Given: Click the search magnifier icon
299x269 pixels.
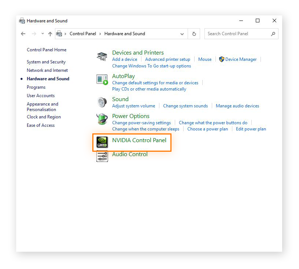Looking at the screenshot, I should 273,33.
